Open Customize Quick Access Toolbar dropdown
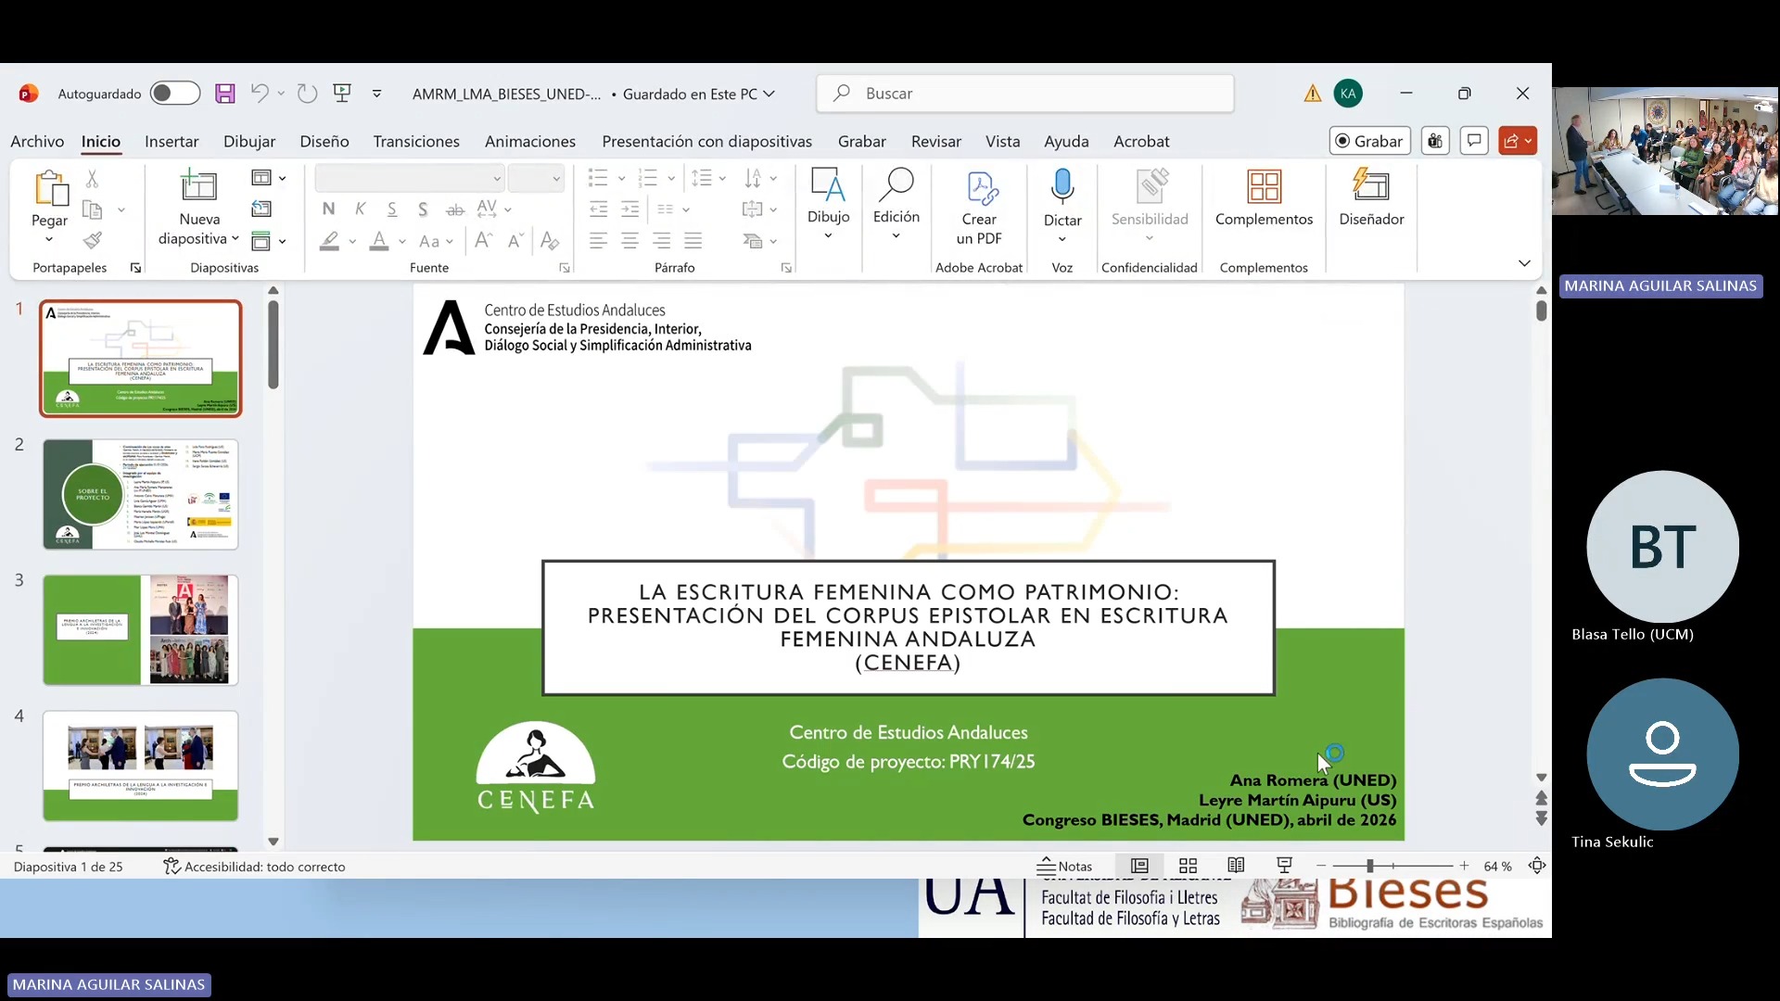Screen dimensions: 1780x1001 click(x=376, y=94)
